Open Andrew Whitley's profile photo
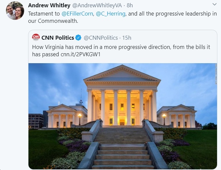The height and width of the screenshot is (170, 221). pos(15,11)
